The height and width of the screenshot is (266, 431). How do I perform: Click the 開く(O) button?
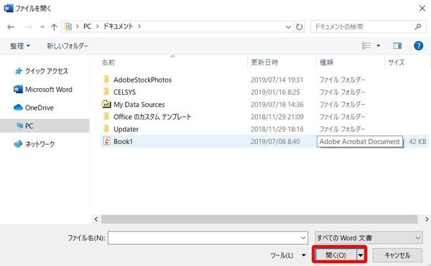tap(335, 255)
